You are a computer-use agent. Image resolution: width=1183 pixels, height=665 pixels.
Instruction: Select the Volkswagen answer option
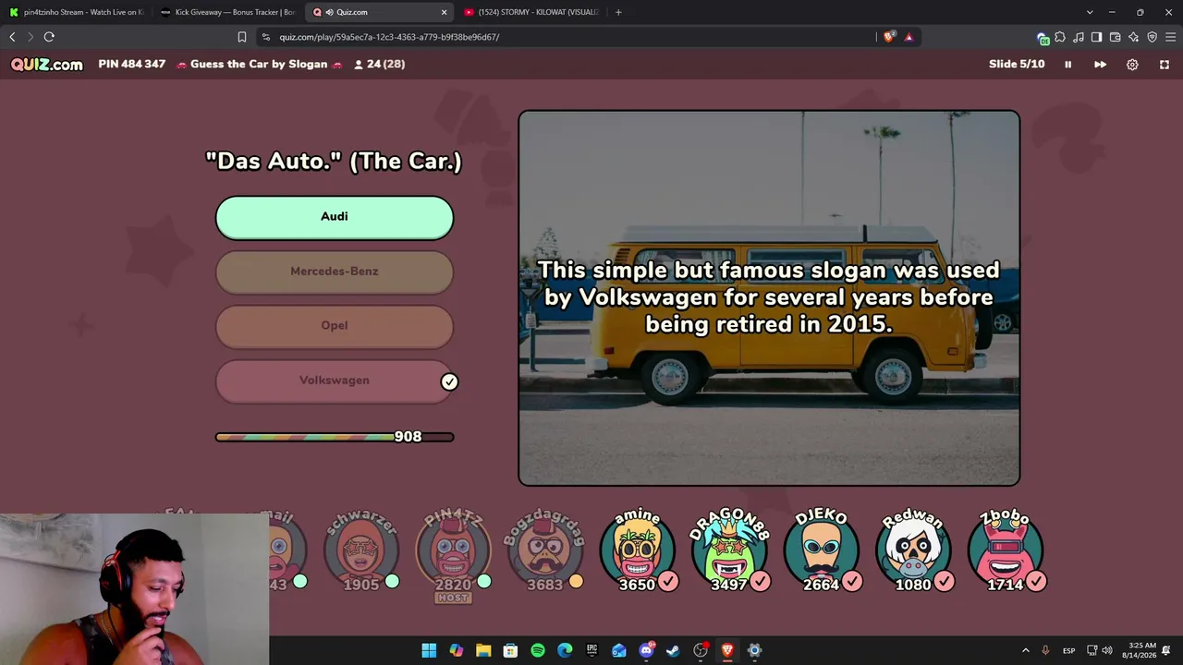[x=335, y=381]
